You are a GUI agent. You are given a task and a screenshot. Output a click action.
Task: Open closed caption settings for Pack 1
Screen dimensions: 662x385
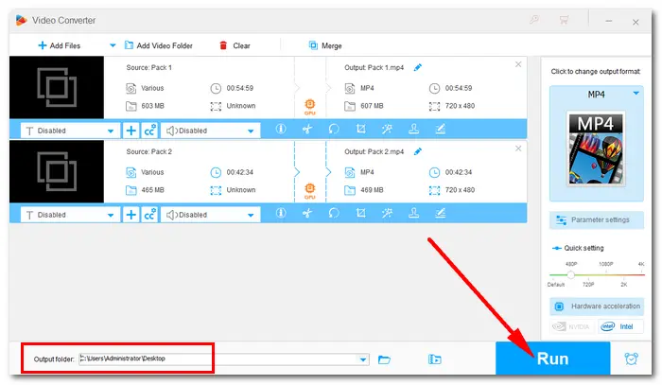coord(149,131)
